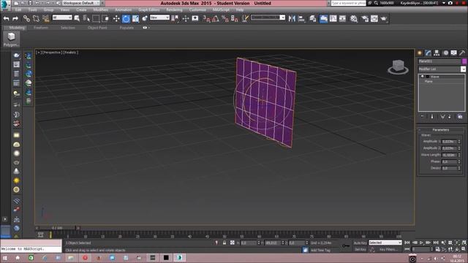This screenshot has height=263, width=468.
Task: Click the Auto Key button
Action: click(x=361, y=243)
